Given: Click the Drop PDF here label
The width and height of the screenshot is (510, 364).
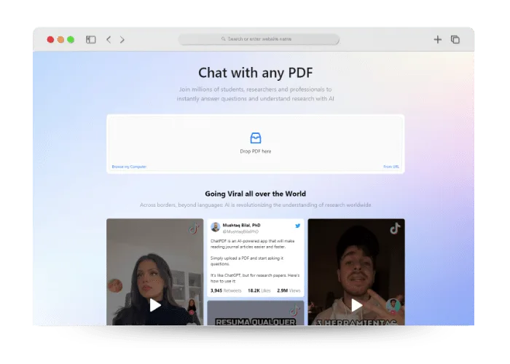Looking at the screenshot, I should (256, 151).
